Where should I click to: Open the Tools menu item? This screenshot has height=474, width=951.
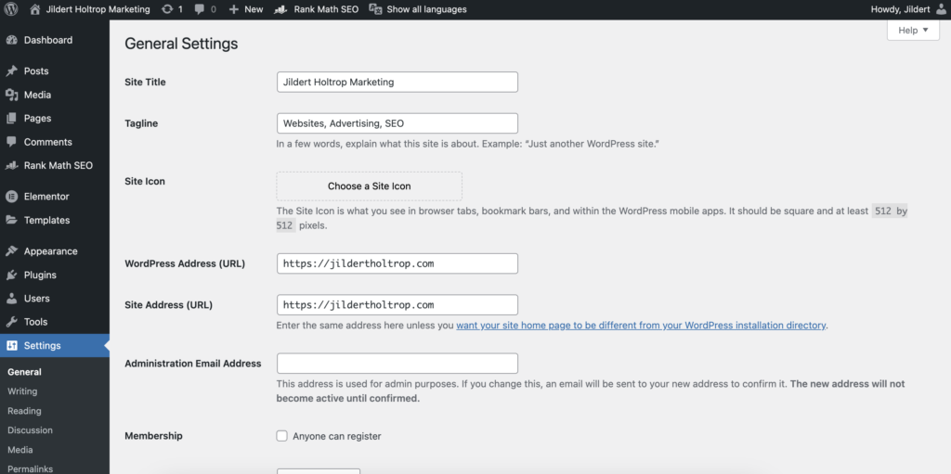point(55,322)
